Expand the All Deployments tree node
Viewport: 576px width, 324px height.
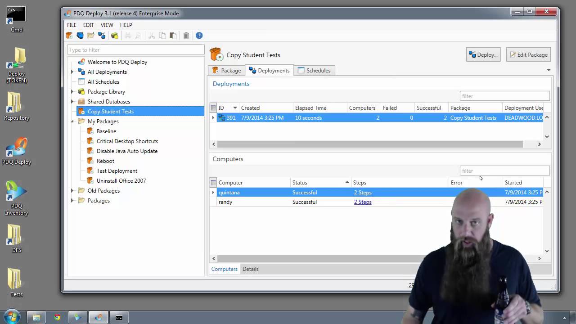tap(72, 72)
